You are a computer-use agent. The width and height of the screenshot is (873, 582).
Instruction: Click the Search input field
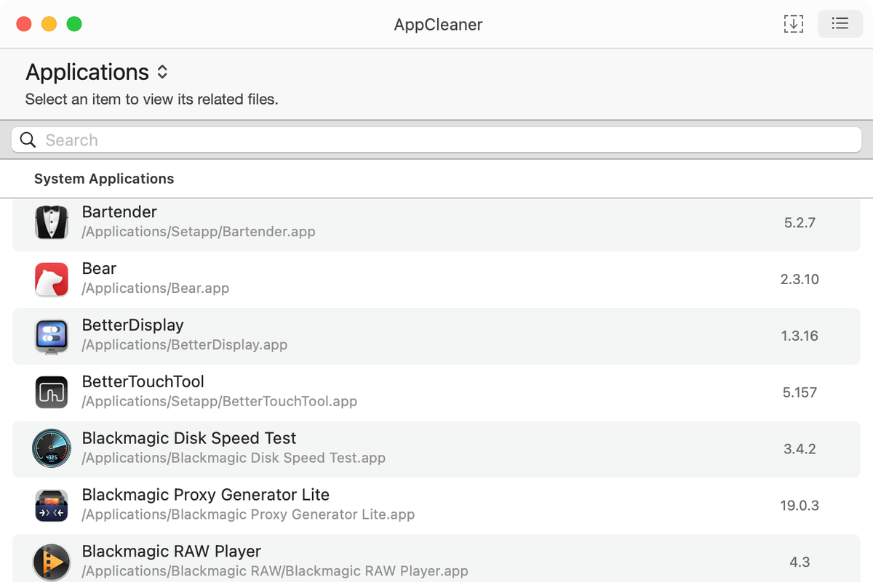(x=436, y=140)
